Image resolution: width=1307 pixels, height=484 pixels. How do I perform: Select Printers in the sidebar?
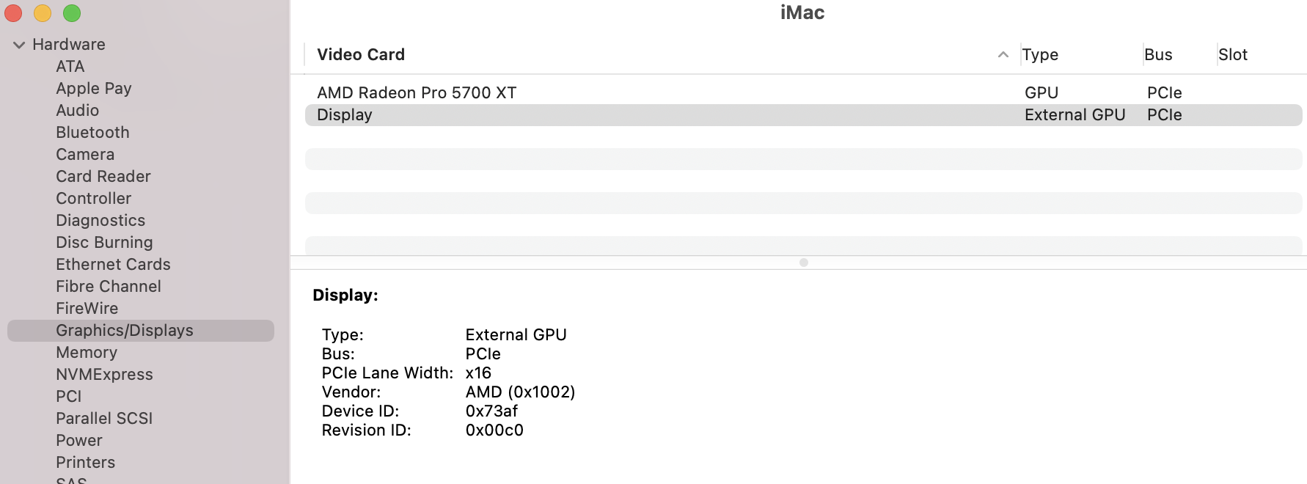click(85, 463)
